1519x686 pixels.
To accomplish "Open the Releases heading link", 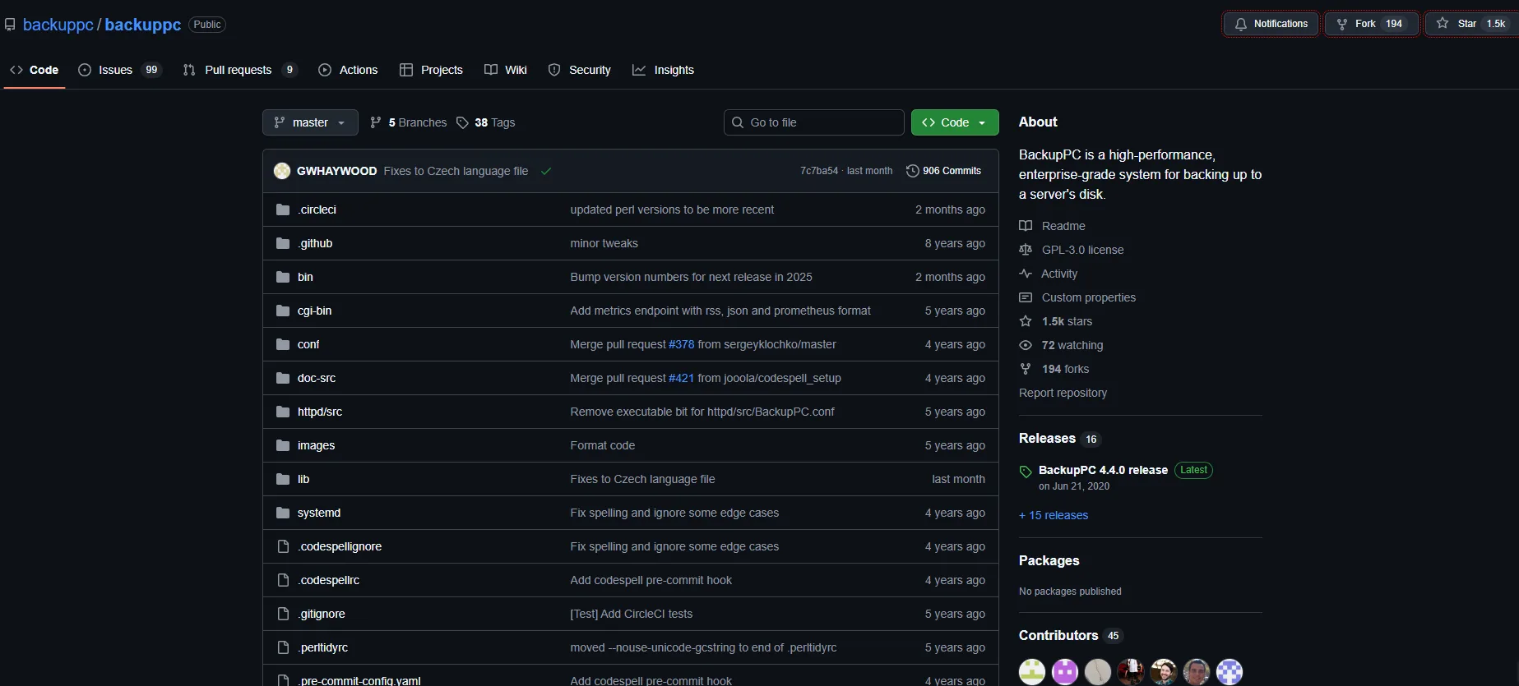I will pyautogui.click(x=1047, y=438).
